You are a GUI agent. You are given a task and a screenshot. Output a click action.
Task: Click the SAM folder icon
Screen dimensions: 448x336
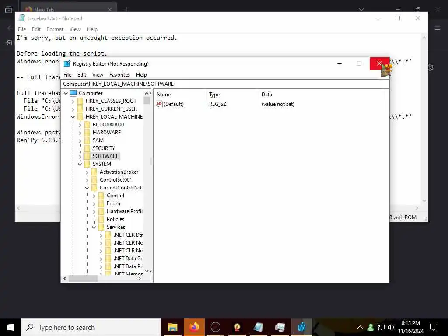click(x=87, y=140)
